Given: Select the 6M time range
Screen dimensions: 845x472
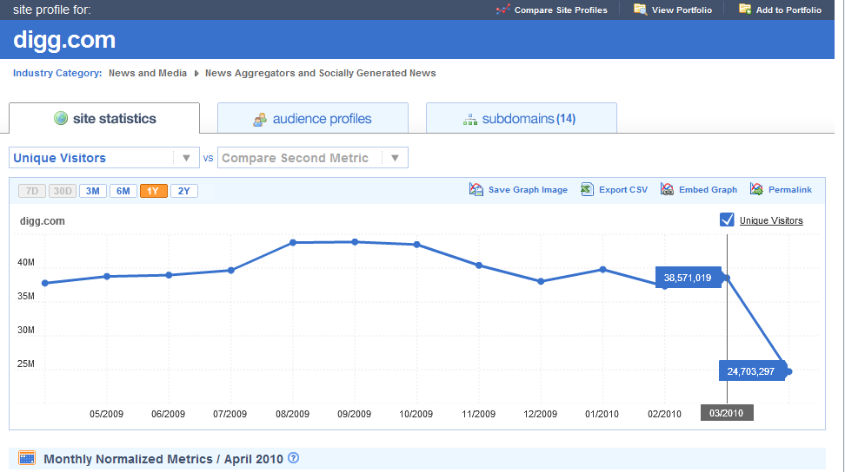Looking at the screenshot, I should pos(123,191).
